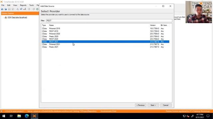Image resolution: width=213 pixels, height=119 pixels.
Task: Click the pen/link tray icon
Action: tap(192, 116)
